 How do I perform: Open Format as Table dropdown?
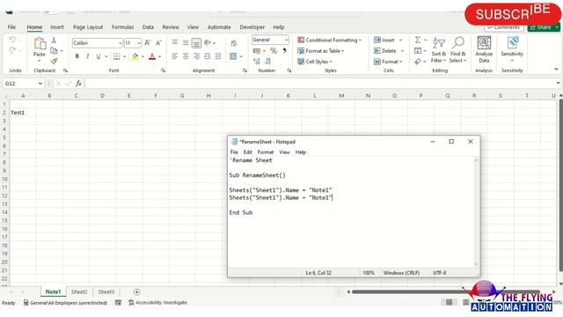tap(320, 51)
